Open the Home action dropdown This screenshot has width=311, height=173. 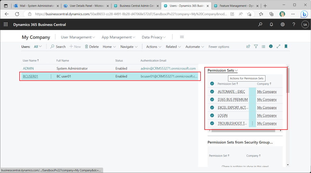[x=109, y=46]
